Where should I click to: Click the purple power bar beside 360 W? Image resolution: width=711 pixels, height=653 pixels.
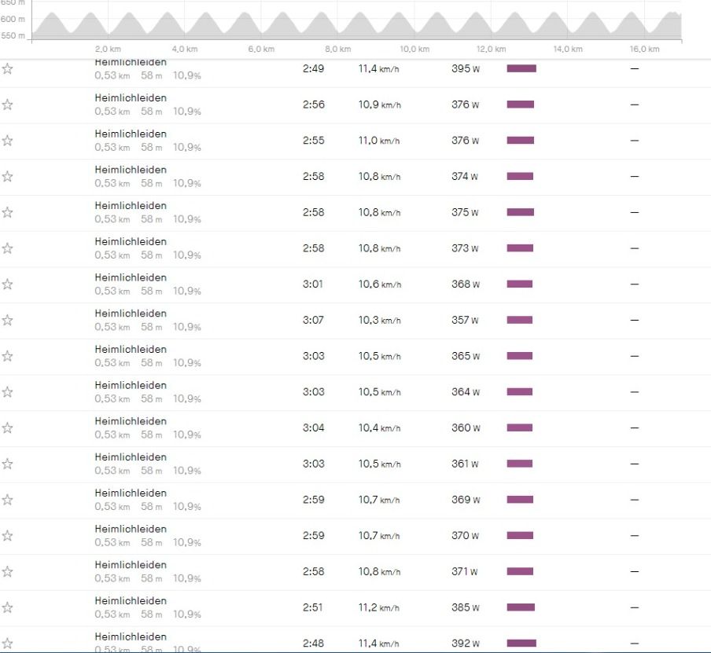click(x=519, y=427)
